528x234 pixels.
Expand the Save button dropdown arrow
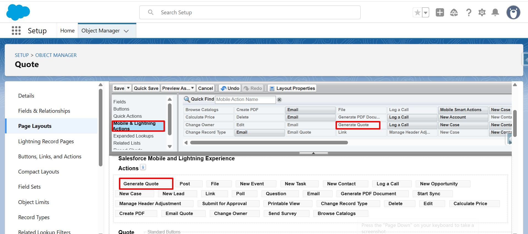point(128,88)
